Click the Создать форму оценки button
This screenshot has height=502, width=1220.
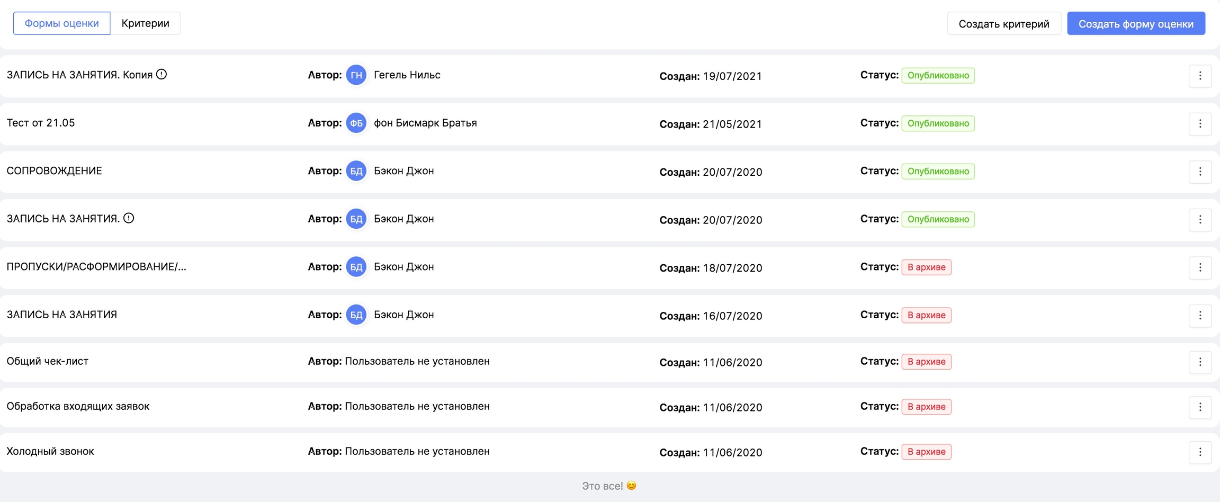(x=1136, y=24)
